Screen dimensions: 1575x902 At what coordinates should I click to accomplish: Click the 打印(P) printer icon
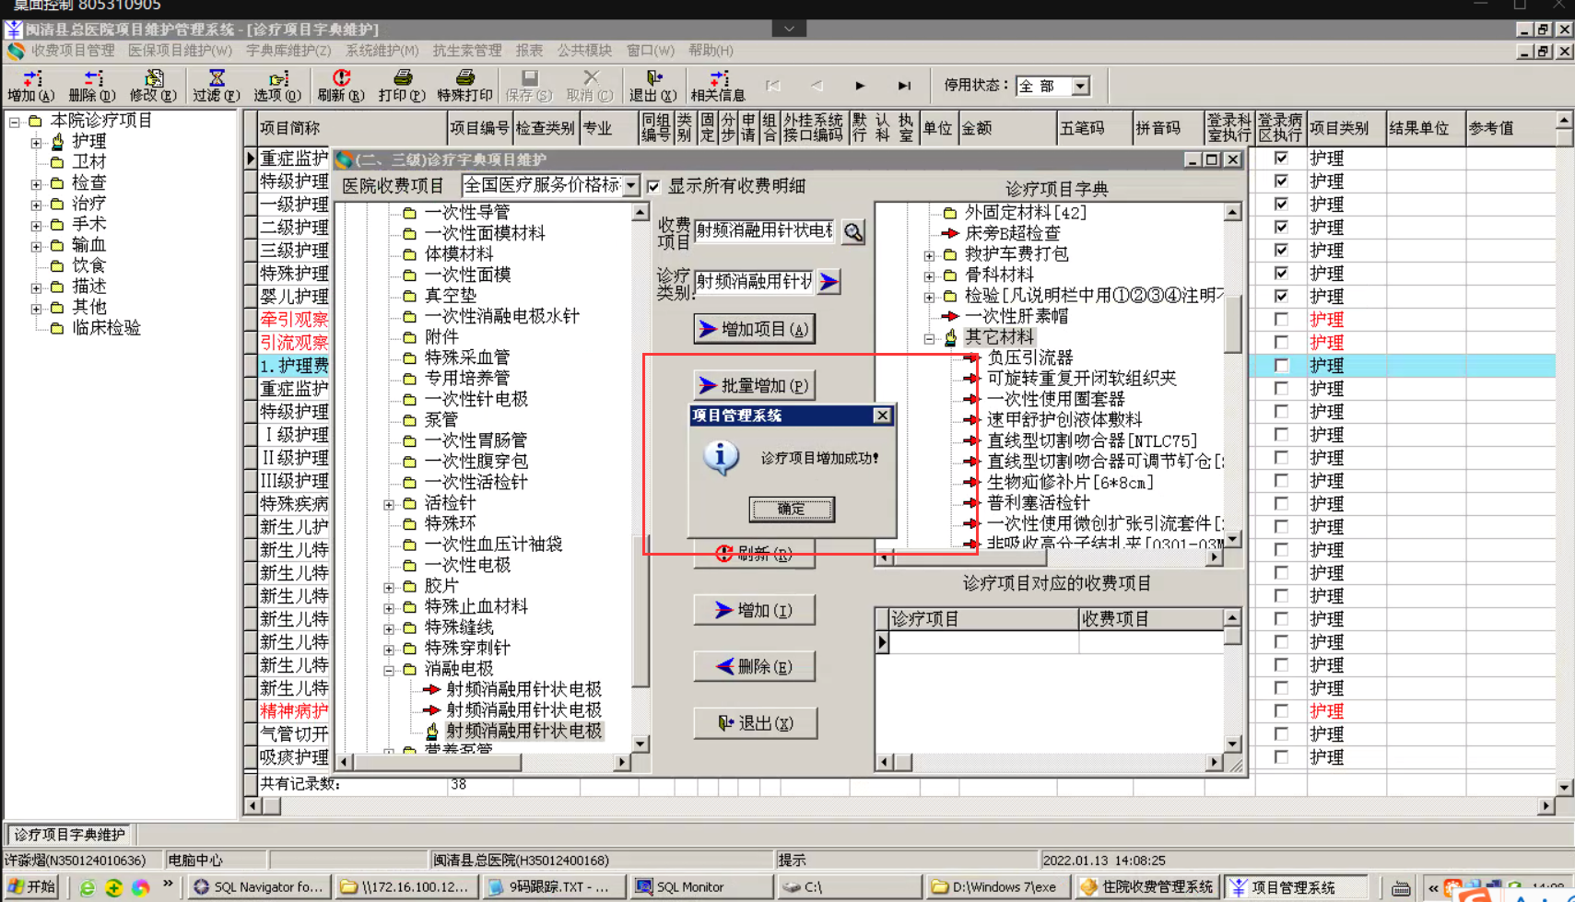point(402,86)
